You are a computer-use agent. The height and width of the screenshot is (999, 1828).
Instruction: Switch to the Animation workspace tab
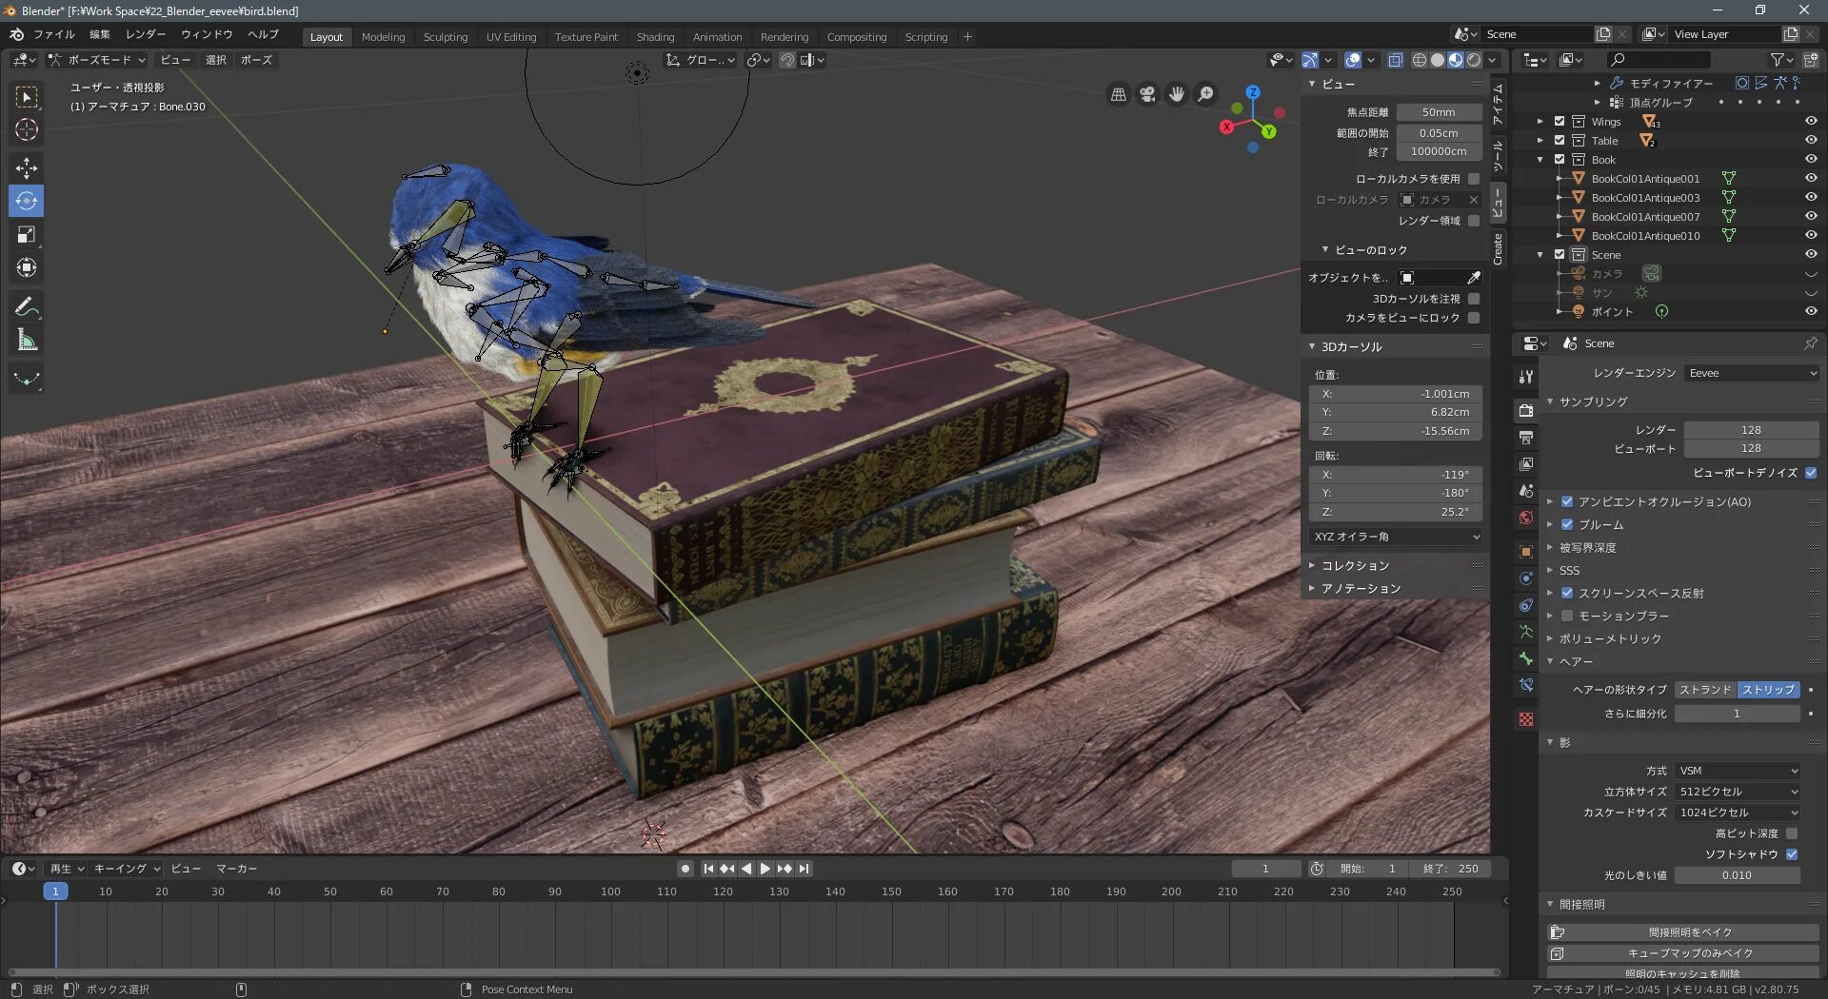click(x=717, y=37)
